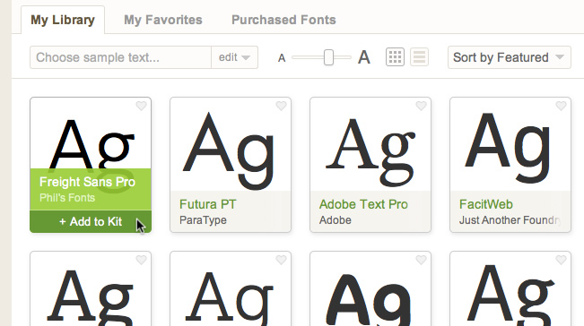Open the FacitWeb font link

(485, 204)
